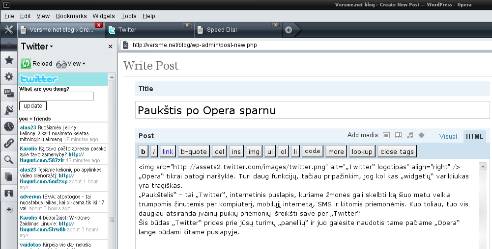This screenshot has width=492, height=249.
Task: Click the code quicktag button
Action: pyautogui.click(x=313, y=151)
